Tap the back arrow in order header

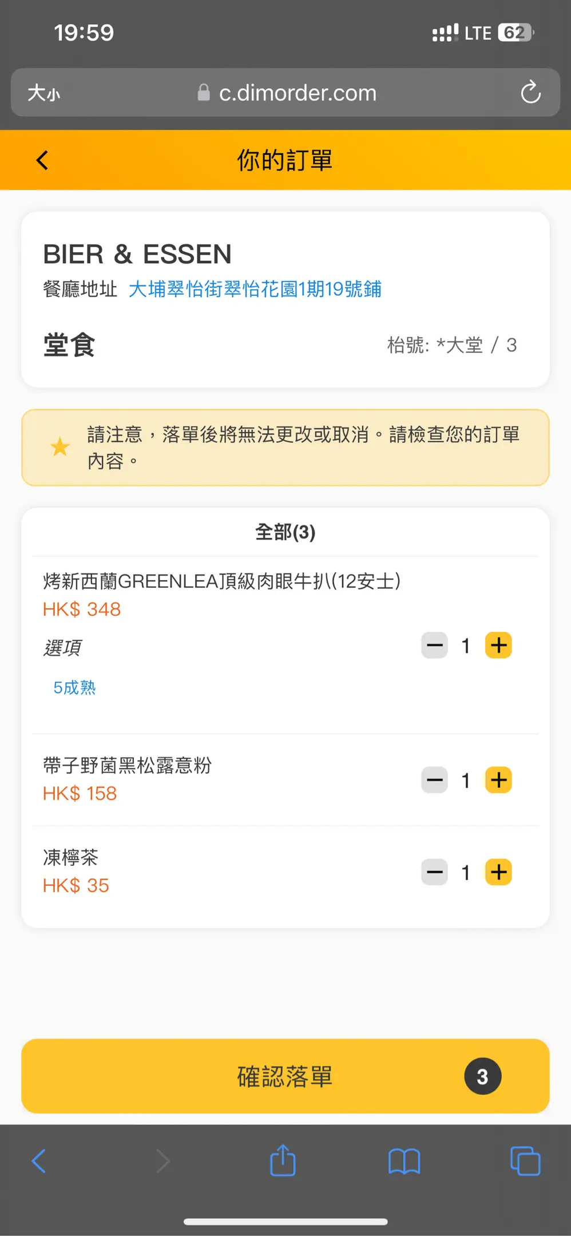coord(42,160)
